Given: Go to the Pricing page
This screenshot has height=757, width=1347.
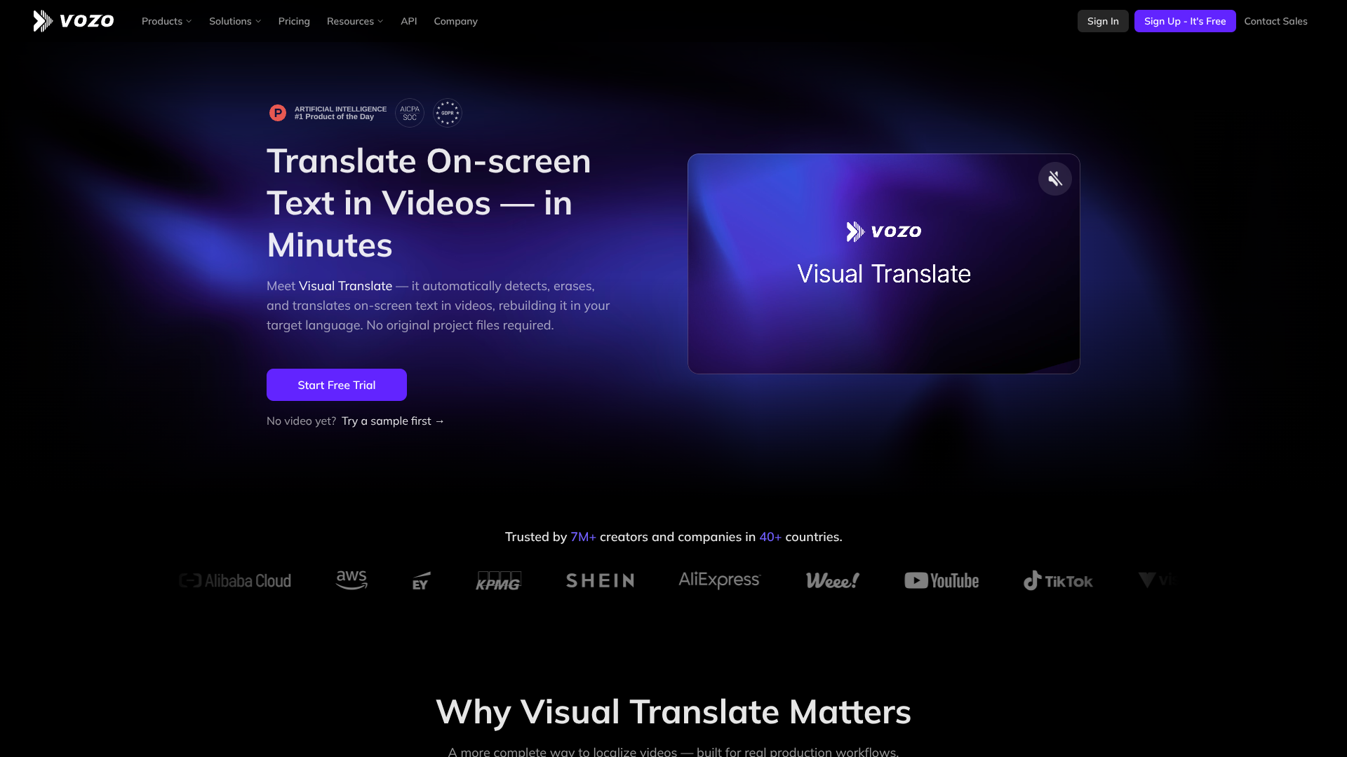Looking at the screenshot, I should tap(294, 21).
